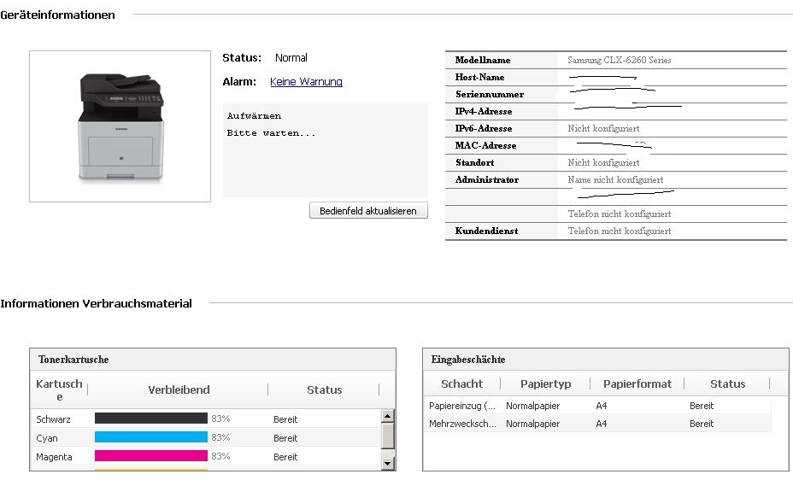Select the Mehrzwecksch... tray row

point(599,424)
